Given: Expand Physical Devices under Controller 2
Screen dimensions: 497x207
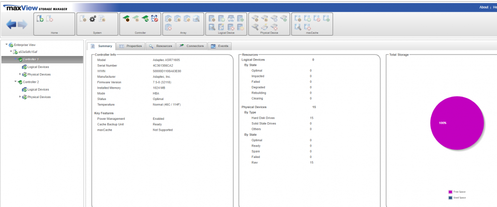Looking at the screenshot, I should 20,97.
